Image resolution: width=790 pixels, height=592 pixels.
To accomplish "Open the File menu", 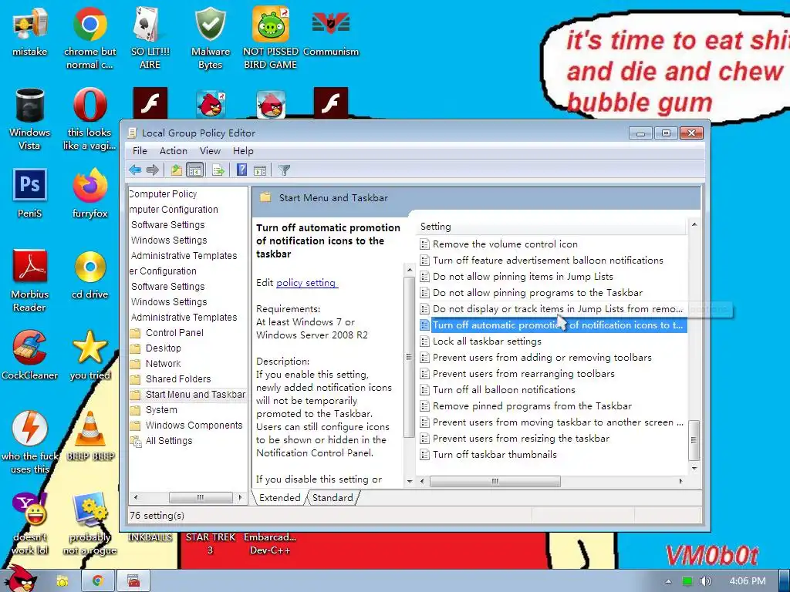I will tap(140, 151).
